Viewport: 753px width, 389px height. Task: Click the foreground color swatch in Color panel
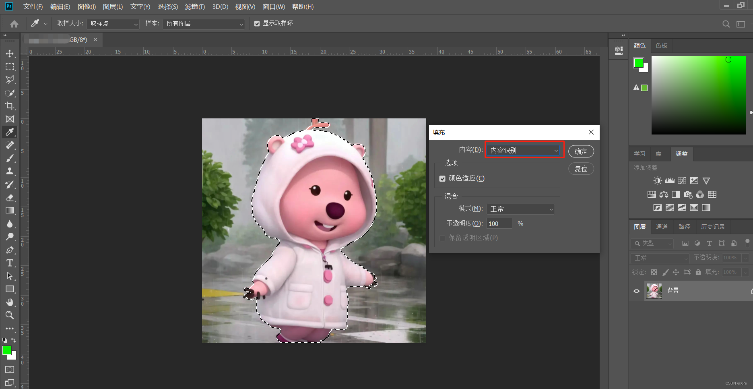(638, 62)
